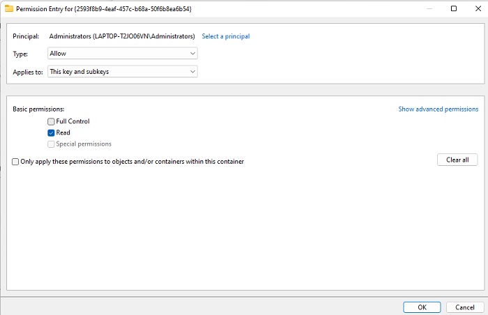Maximize the Permission Entry window
488x315 pixels.
click(x=454, y=8)
